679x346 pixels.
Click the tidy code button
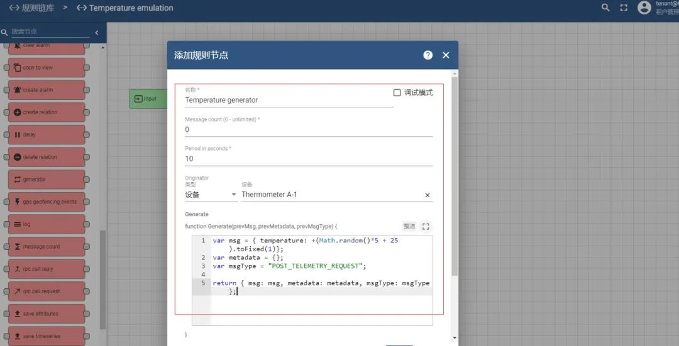409,226
